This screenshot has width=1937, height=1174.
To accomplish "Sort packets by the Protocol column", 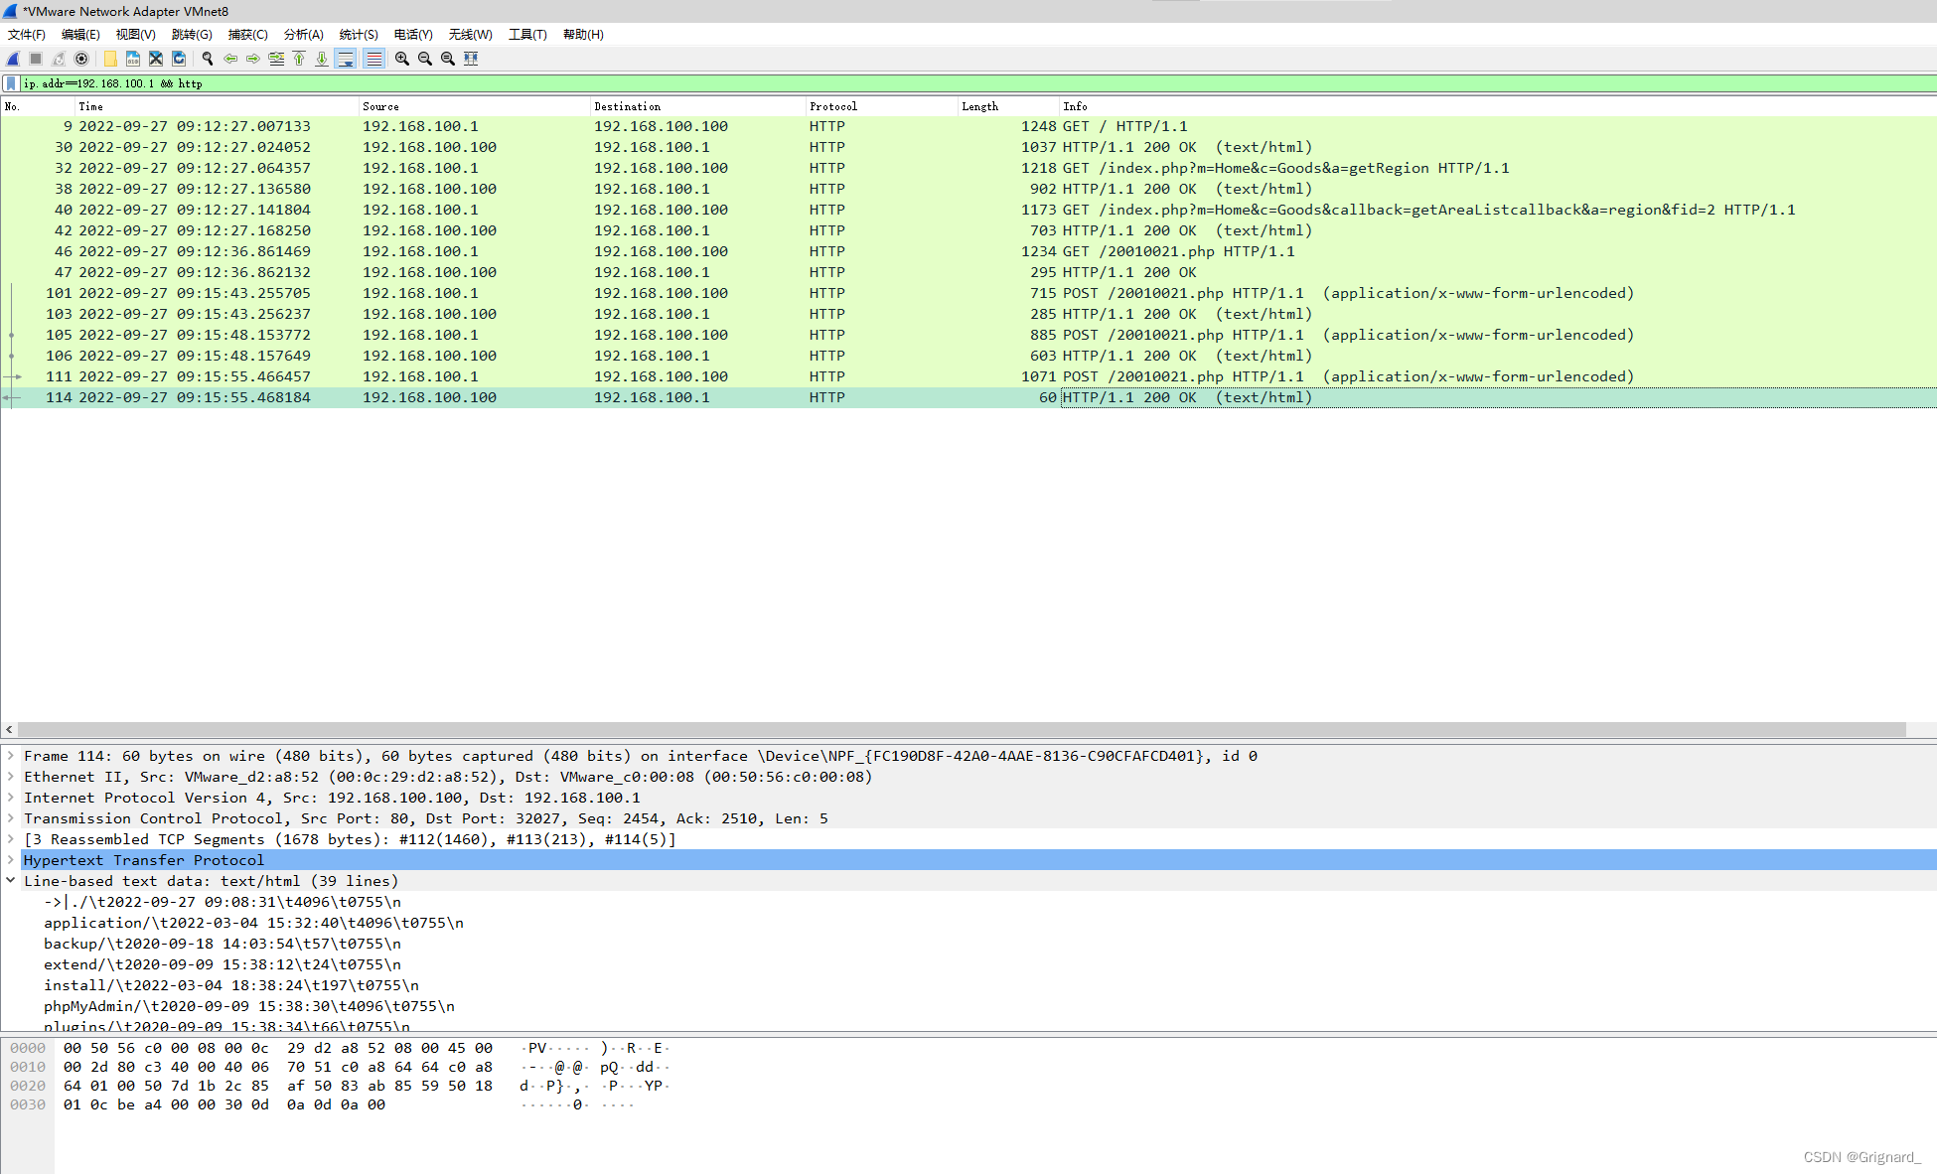I will (881, 106).
